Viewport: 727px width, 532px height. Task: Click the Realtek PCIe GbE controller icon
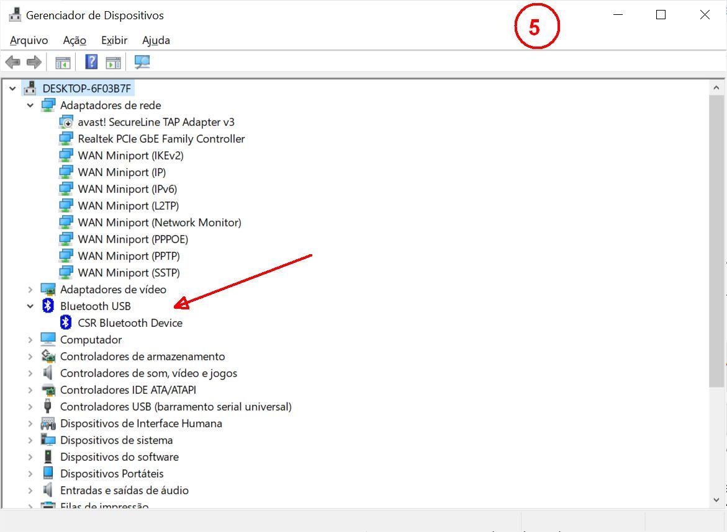pyautogui.click(x=66, y=138)
